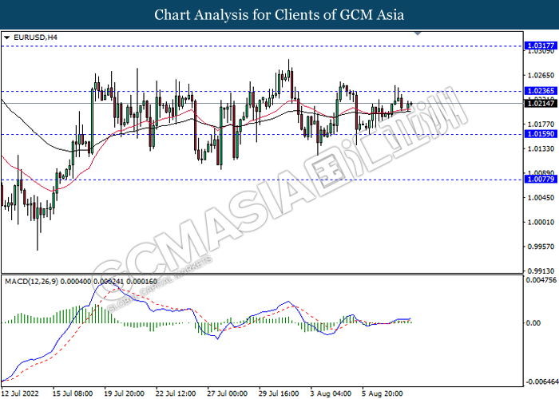Click the Chart Analysis for Clients of GCM Asia title
This screenshot has width=559, height=399.
279,14
